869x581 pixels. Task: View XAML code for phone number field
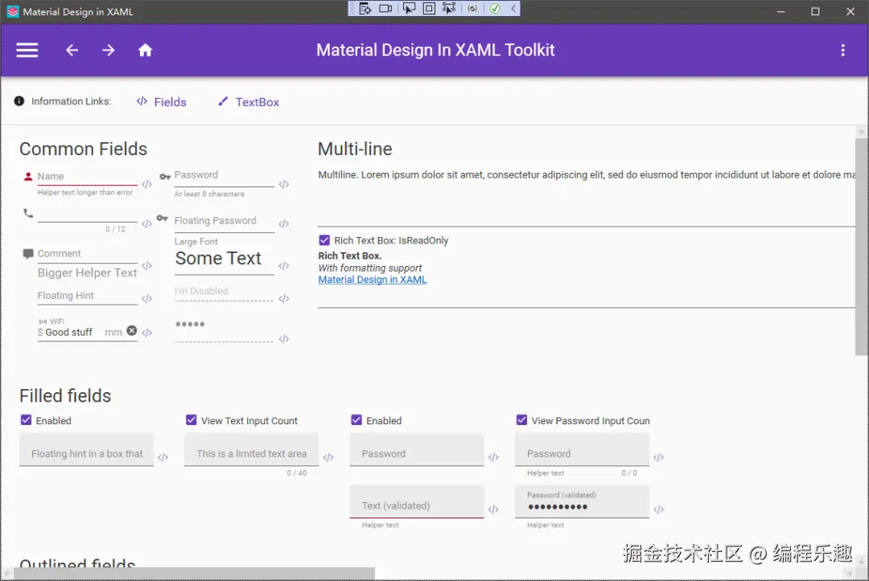147,223
